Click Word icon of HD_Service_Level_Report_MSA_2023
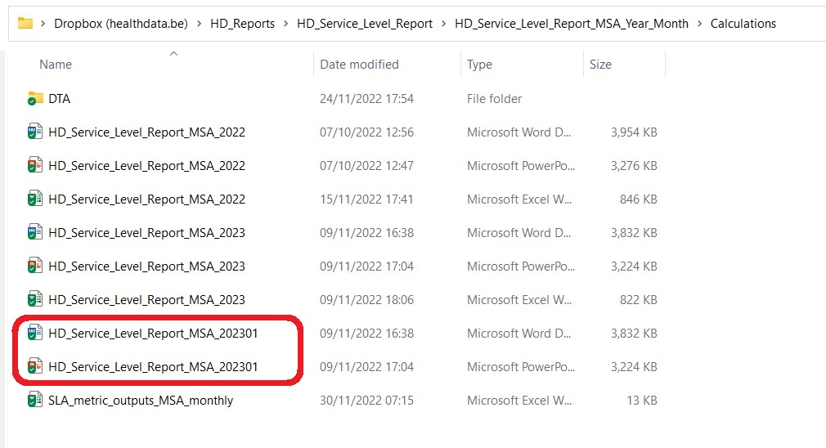Viewport: 826px width, 448px height. 35,232
